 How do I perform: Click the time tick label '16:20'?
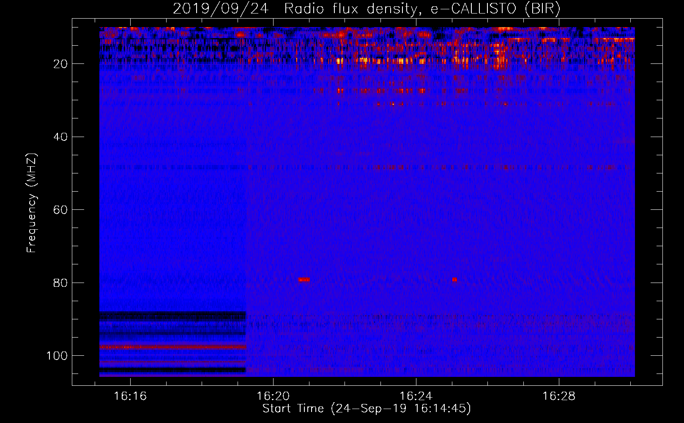tap(273, 396)
